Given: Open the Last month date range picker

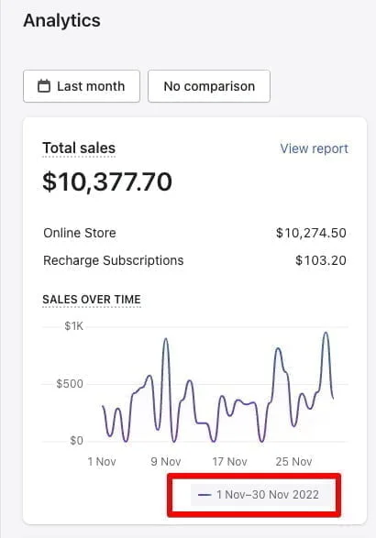Looking at the screenshot, I should pyautogui.click(x=82, y=86).
